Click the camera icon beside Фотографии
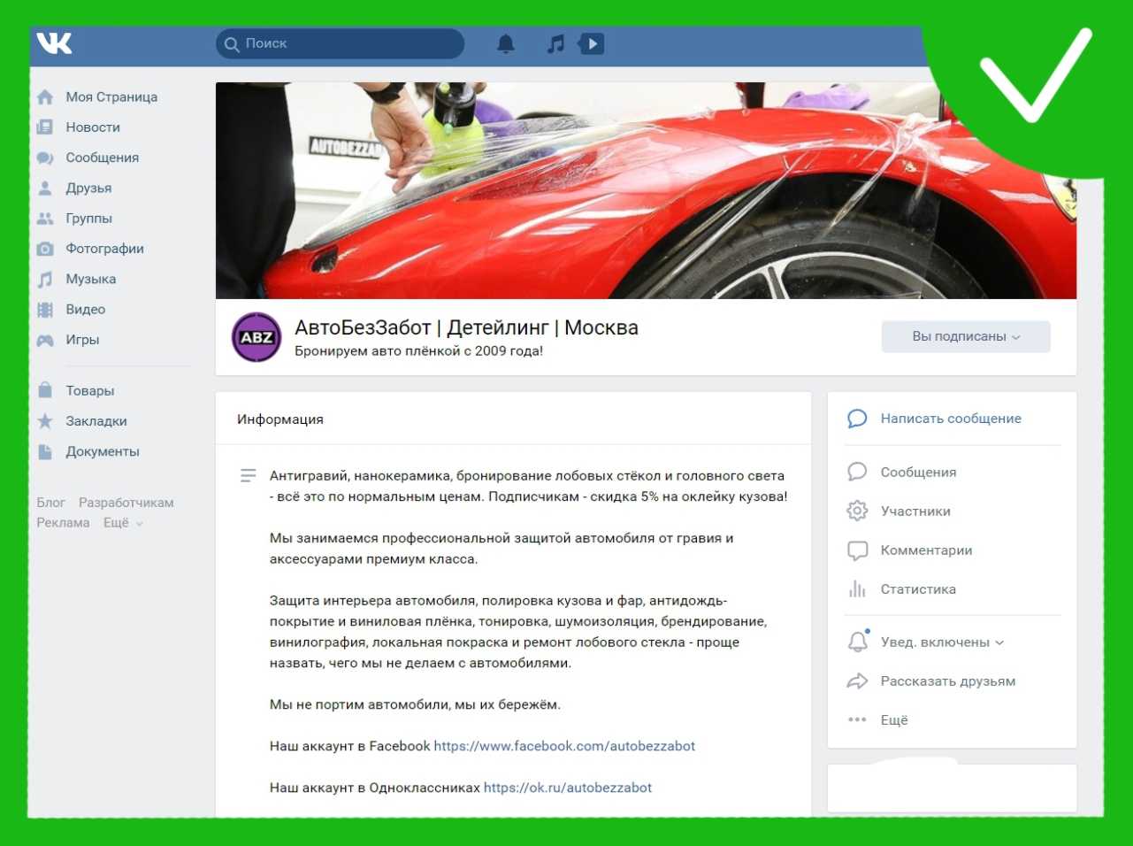This screenshot has height=846, width=1133. pos(45,249)
